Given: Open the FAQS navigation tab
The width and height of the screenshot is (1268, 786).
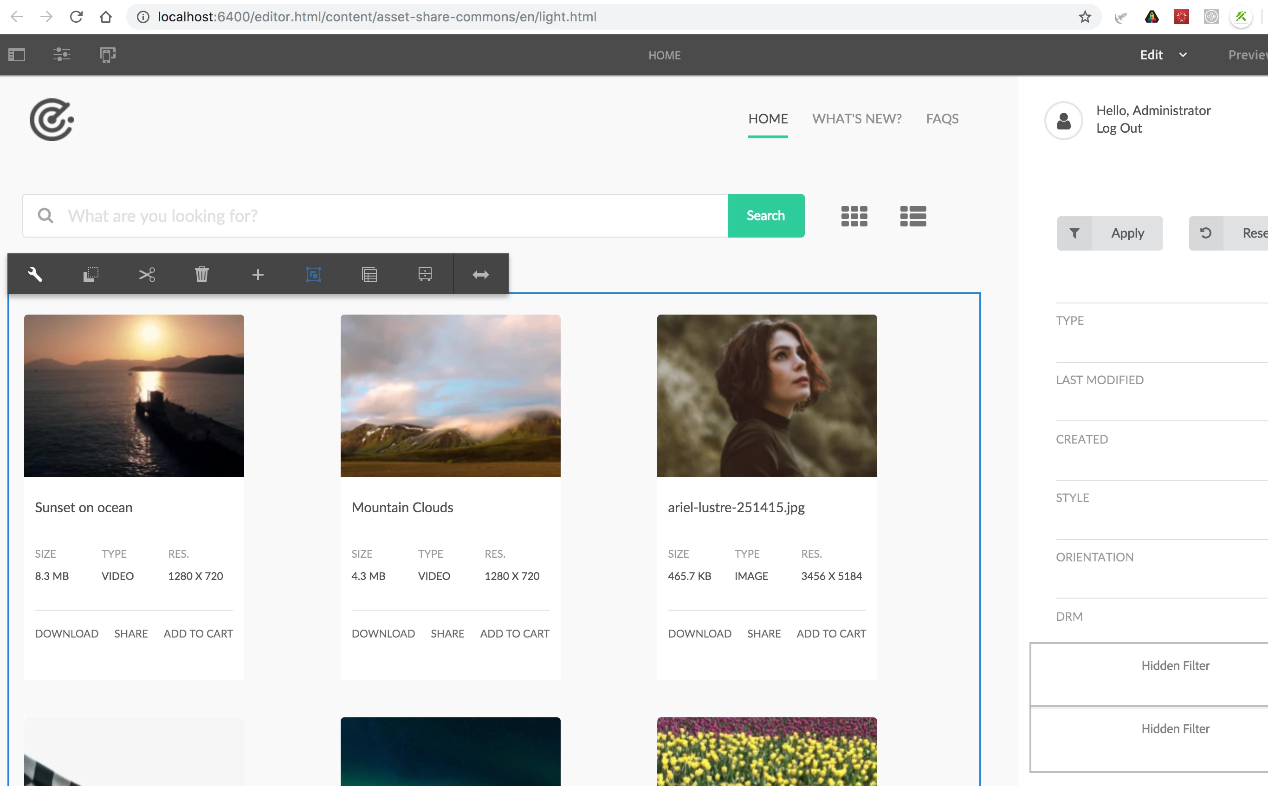Looking at the screenshot, I should 942,118.
